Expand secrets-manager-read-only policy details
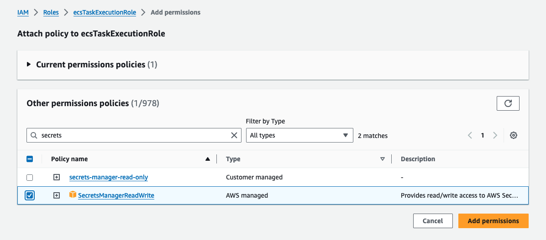546x240 pixels. [57, 177]
